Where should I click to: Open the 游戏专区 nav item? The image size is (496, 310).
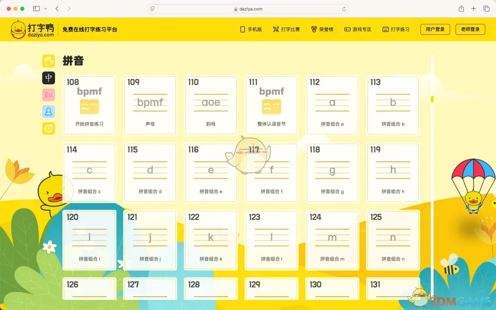(357, 29)
